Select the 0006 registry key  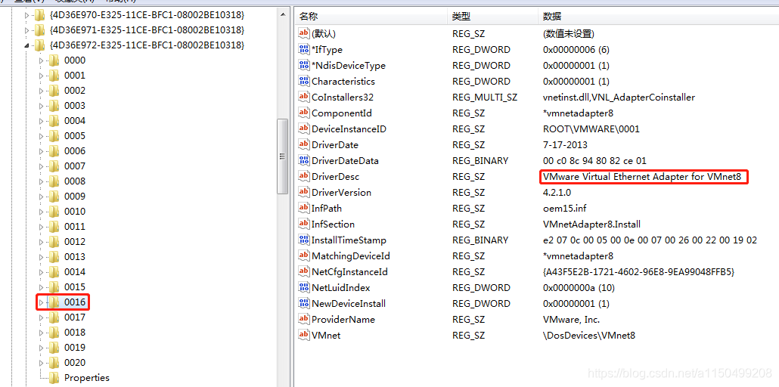75,151
